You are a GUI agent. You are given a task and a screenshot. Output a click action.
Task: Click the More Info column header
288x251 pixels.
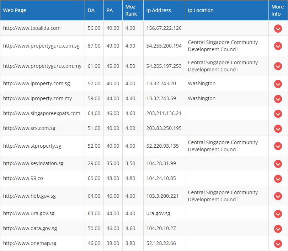click(x=278, y=10)
